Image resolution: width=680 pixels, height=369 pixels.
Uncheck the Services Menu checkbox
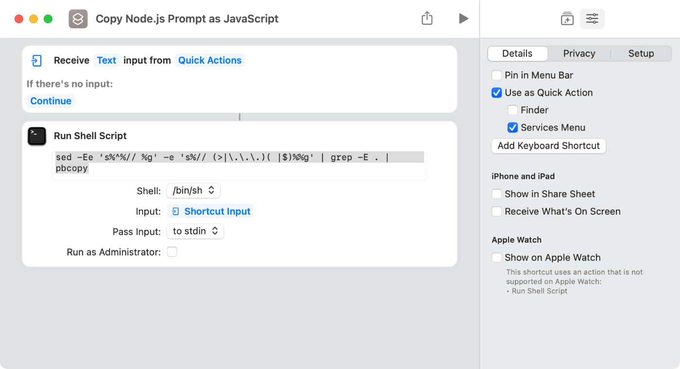(512, 128)
